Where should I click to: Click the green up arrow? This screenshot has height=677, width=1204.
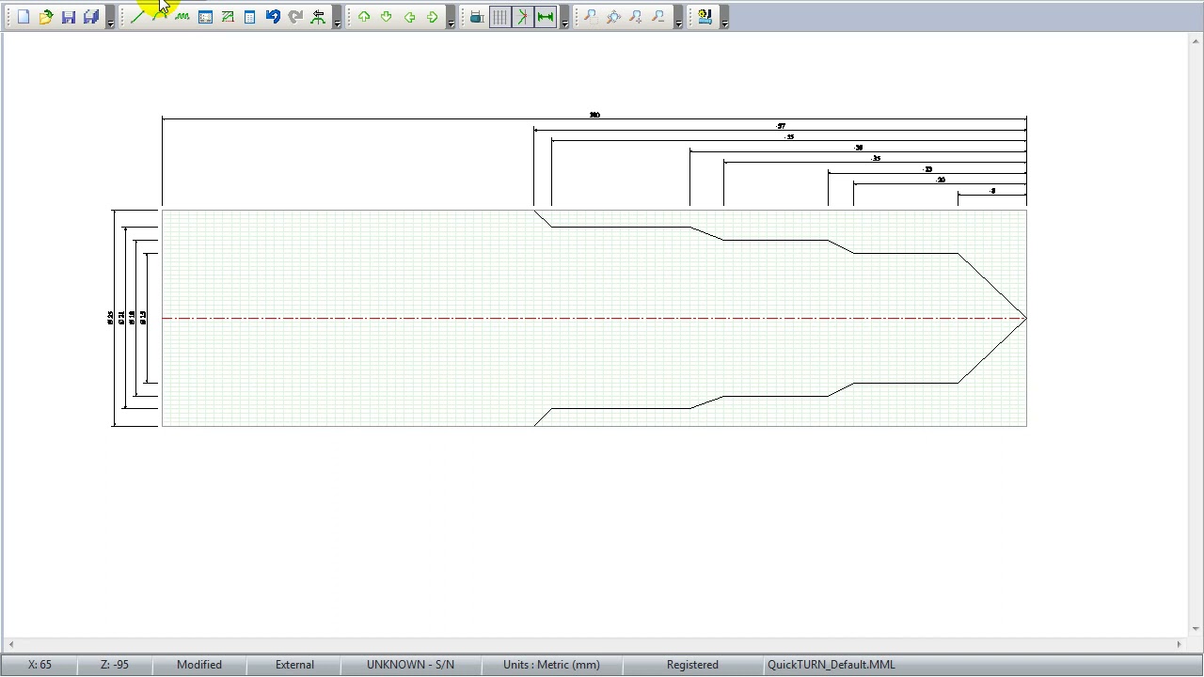point(364,17)
